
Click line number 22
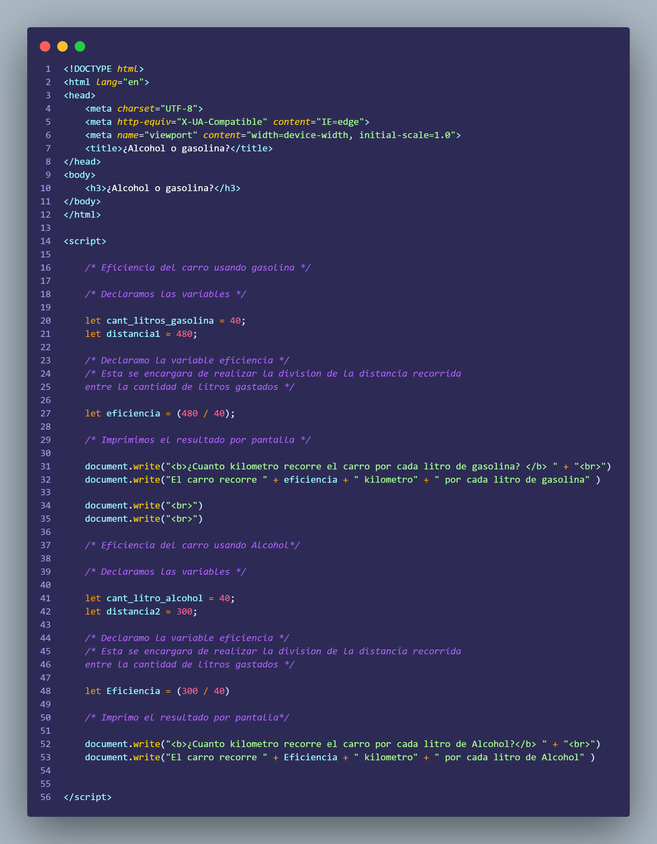tap(46, 347)
